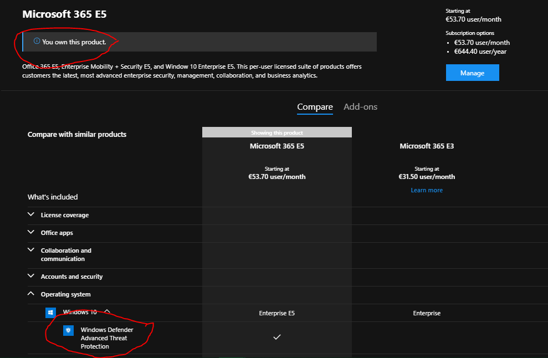Collapse the Windows 10 sub-row chevron
This screenshot has width=548, height=358.
(107, 311)
